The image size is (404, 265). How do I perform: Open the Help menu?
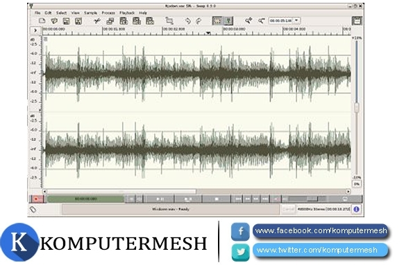[x=143, y=12]
